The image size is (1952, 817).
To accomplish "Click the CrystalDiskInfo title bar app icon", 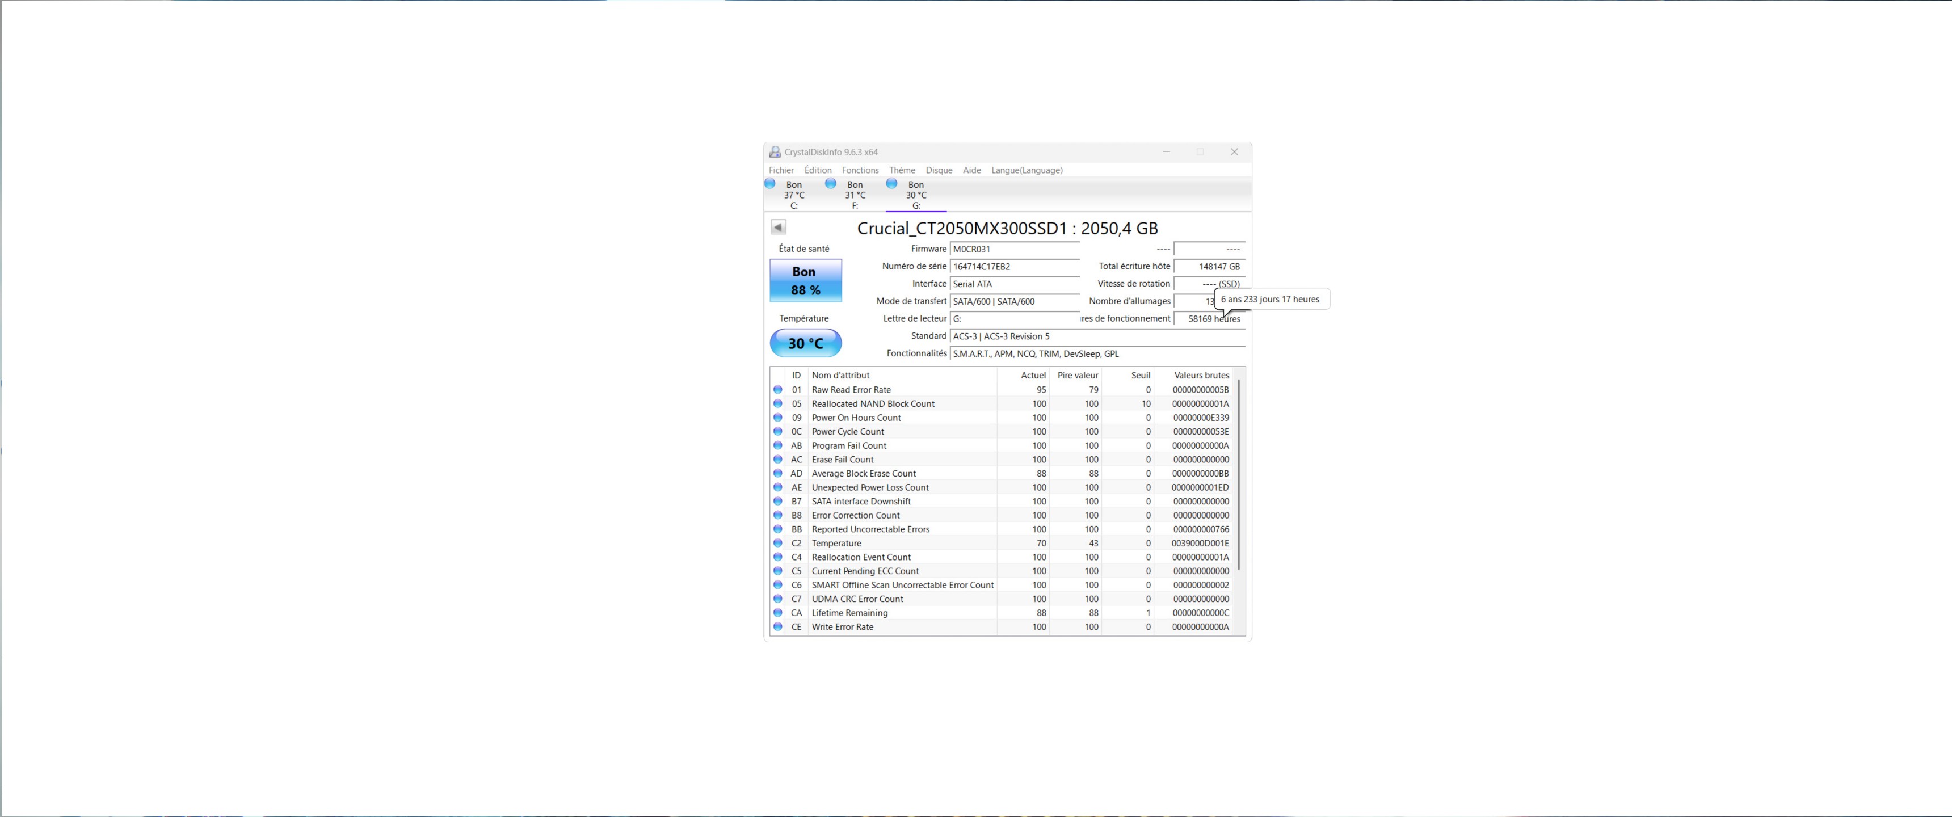I will [x=775, y=152].
